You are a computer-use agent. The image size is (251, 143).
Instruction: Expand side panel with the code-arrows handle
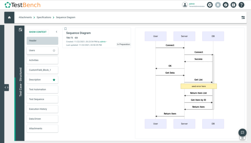pyautogui.click(x=7, y=88)
